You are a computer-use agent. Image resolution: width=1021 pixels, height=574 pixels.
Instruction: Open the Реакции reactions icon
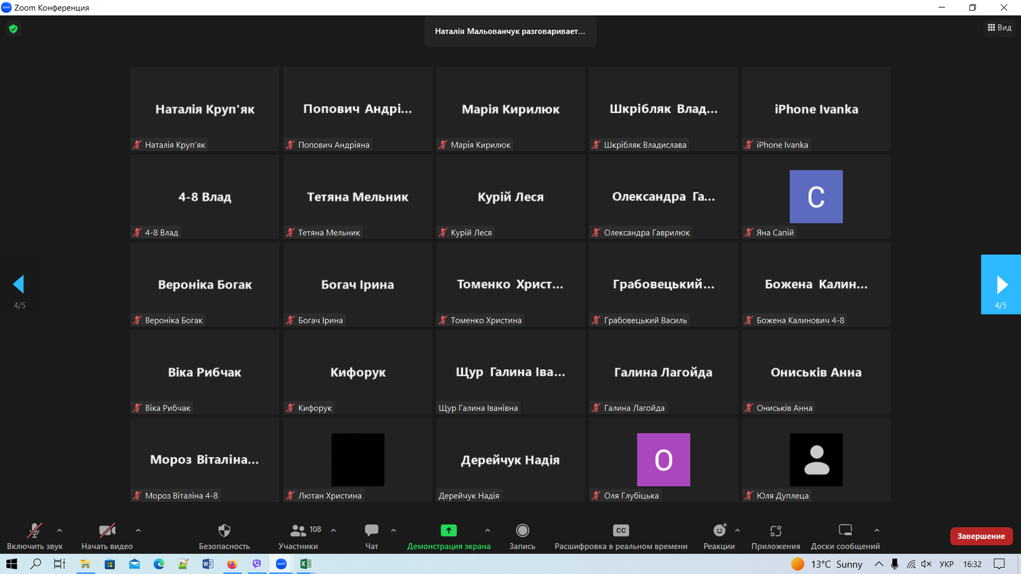click(719, 531)
